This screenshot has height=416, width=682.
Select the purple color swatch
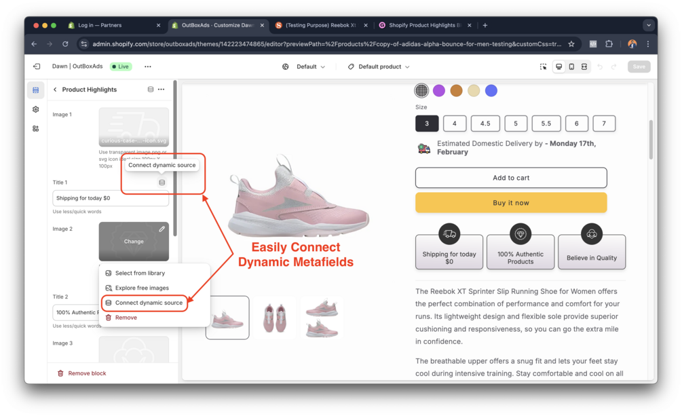click(439, 90)
